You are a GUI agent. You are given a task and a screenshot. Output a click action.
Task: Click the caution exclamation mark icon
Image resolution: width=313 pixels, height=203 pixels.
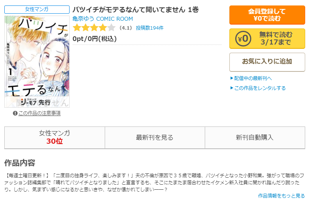(x=15, y=113)
